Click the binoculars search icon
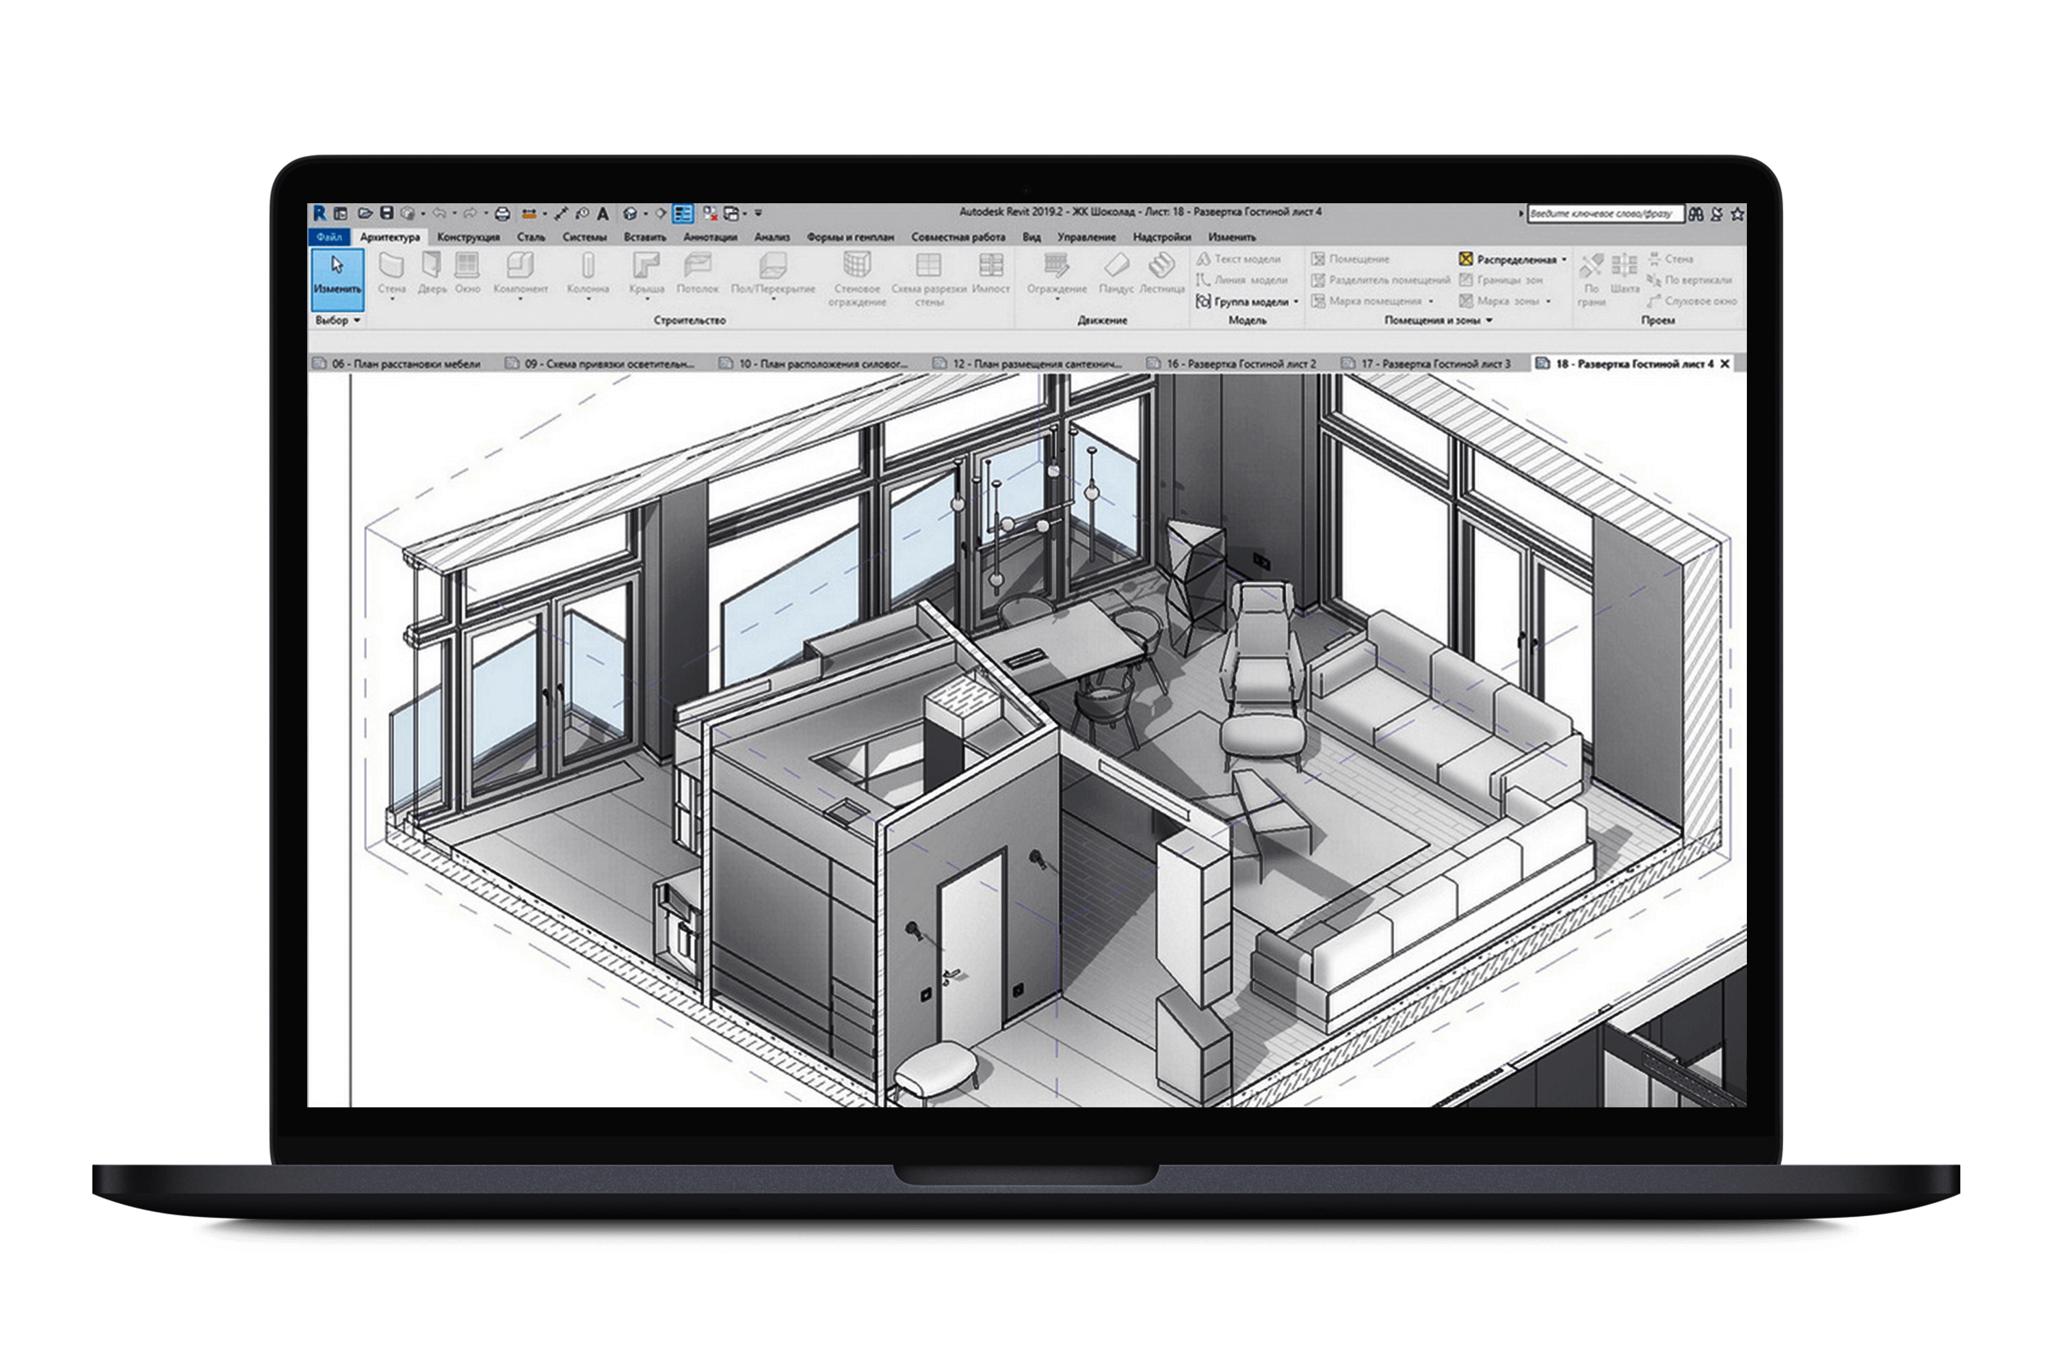The height and width of the screenshot is (1368, 2052). (1696, 213)
